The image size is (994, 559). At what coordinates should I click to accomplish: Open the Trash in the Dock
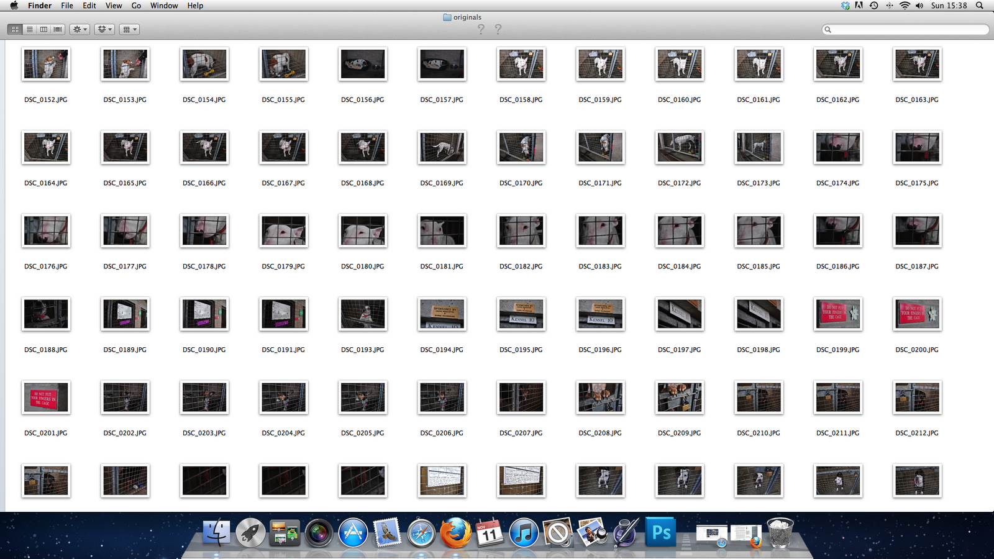[x=781, y=532]
